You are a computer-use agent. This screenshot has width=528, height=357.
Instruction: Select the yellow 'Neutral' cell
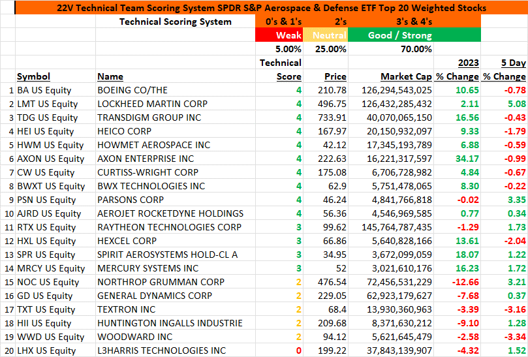326,35
